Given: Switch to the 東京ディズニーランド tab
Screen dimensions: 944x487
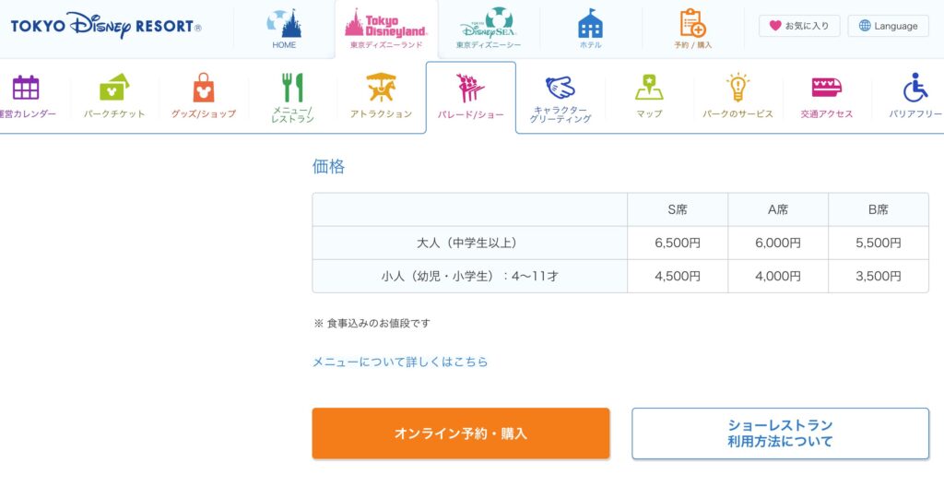Looking at the screenshot, I should click(387, 28).
